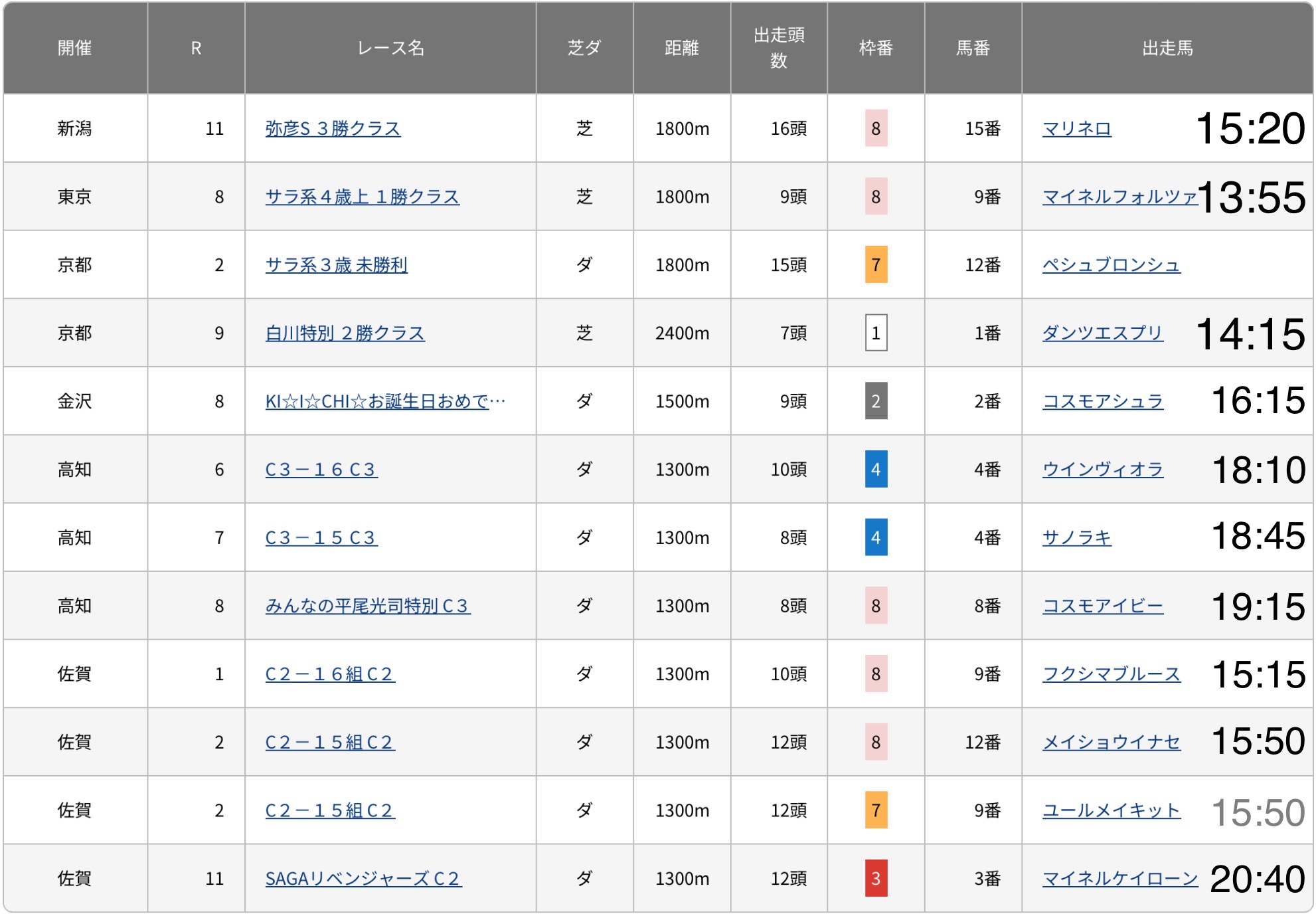
Task: Click the レース名 column header
Action: pyautogui.click(x=390, y=48)
